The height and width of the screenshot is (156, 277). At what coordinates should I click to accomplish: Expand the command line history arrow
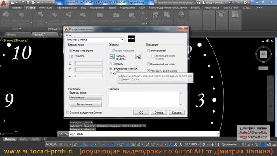[x=218, y=134]
